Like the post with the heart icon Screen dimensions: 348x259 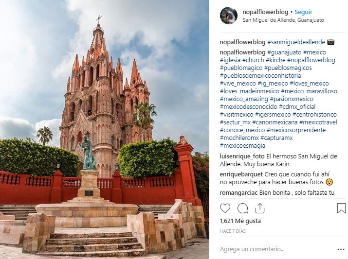point(225,208)
